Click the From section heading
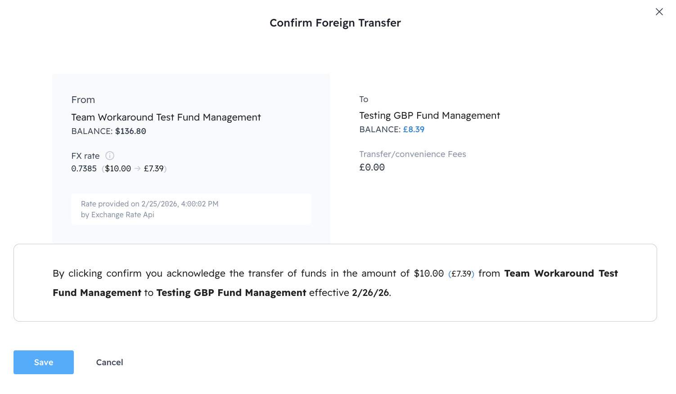Image resolution: width=676 pixels, height=394 pixels. pyautogui.click(x=83, y=100)
